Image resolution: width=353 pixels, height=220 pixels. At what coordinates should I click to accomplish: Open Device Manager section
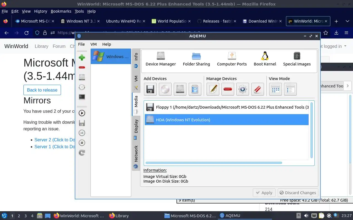161,59
